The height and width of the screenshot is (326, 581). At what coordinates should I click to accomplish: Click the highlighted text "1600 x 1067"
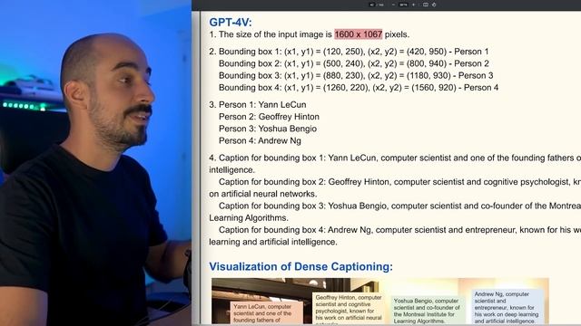(359, 34)
